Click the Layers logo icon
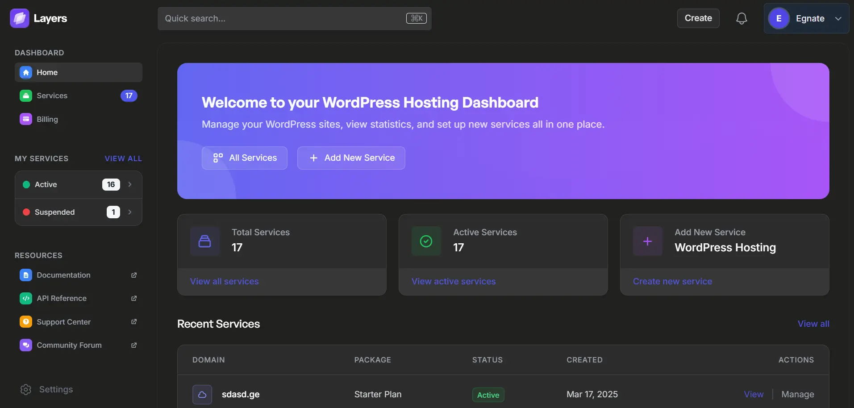The image size is (854, 408). pyautogui.click(x=20, y=18)
